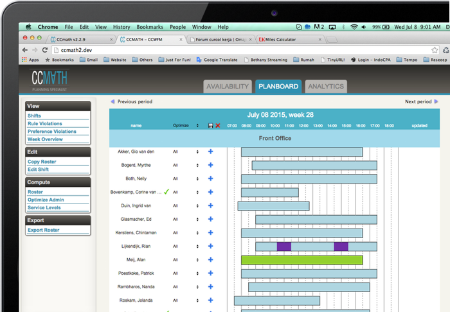Click the Wi-Fi icon in the menu bar
This screenshot has height=312, width=450.
[x=354, y=27]
